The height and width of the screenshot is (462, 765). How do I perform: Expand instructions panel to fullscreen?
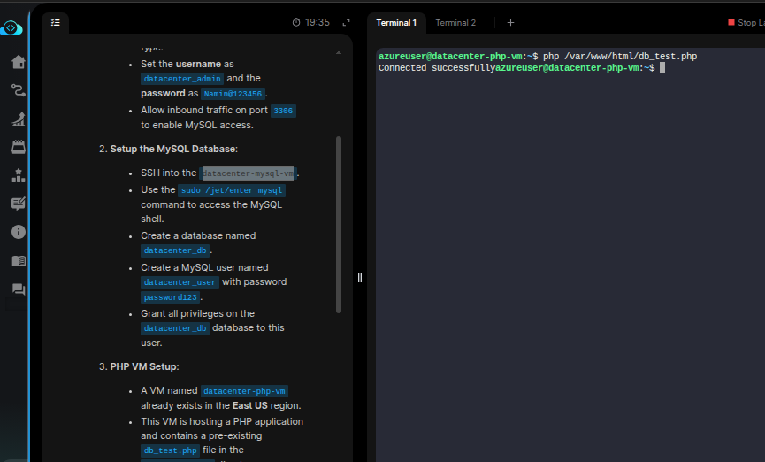[346, 22]
